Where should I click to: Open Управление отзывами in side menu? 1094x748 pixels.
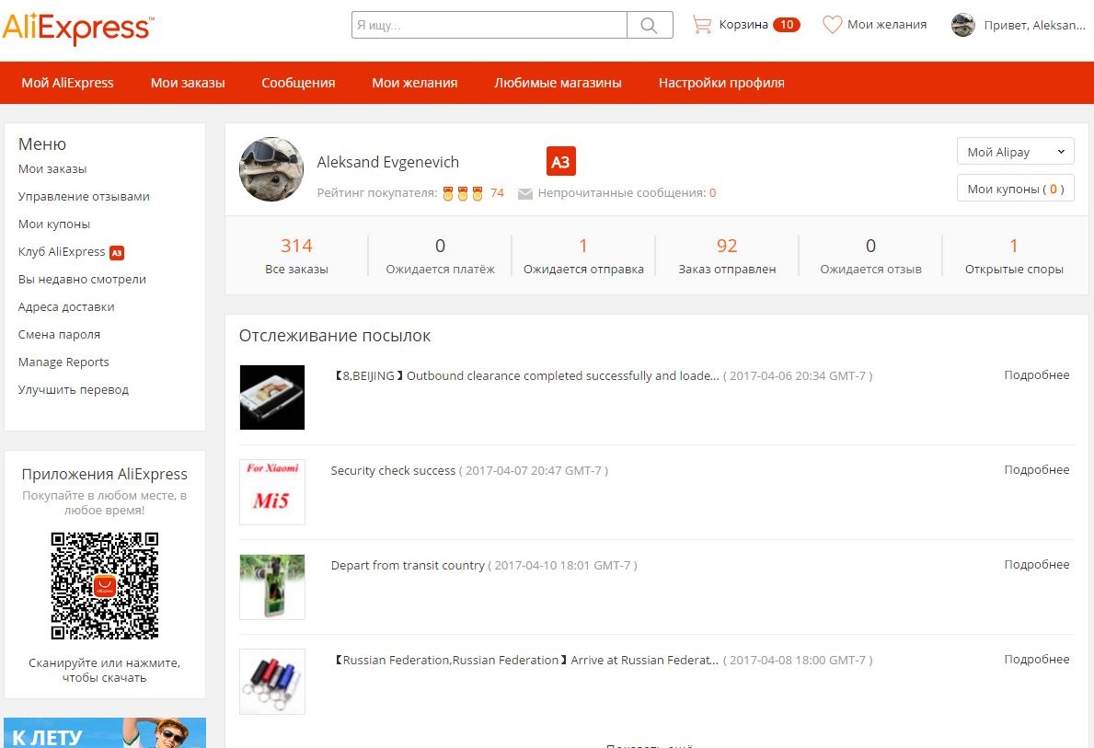tap(84, 197)
